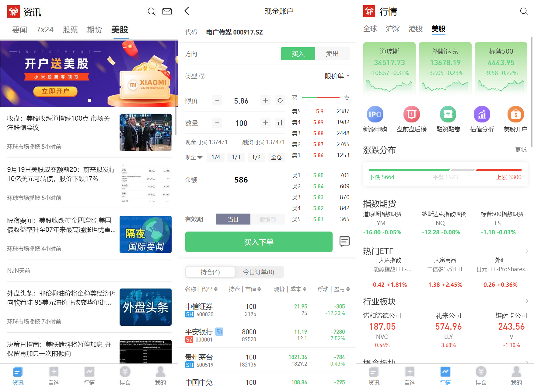Select 买入 direction

click(x=298, y=54)
